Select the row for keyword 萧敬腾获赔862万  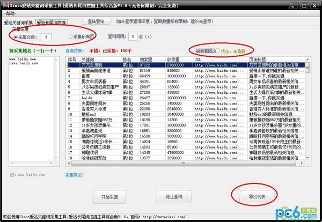tap(186, 120)
